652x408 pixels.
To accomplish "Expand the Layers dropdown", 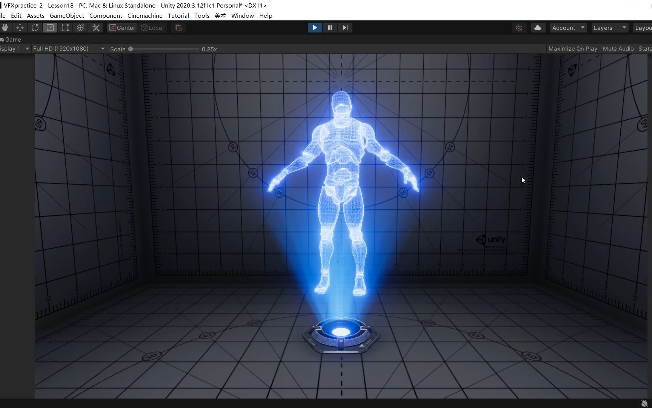I will (x=609, y=28).
